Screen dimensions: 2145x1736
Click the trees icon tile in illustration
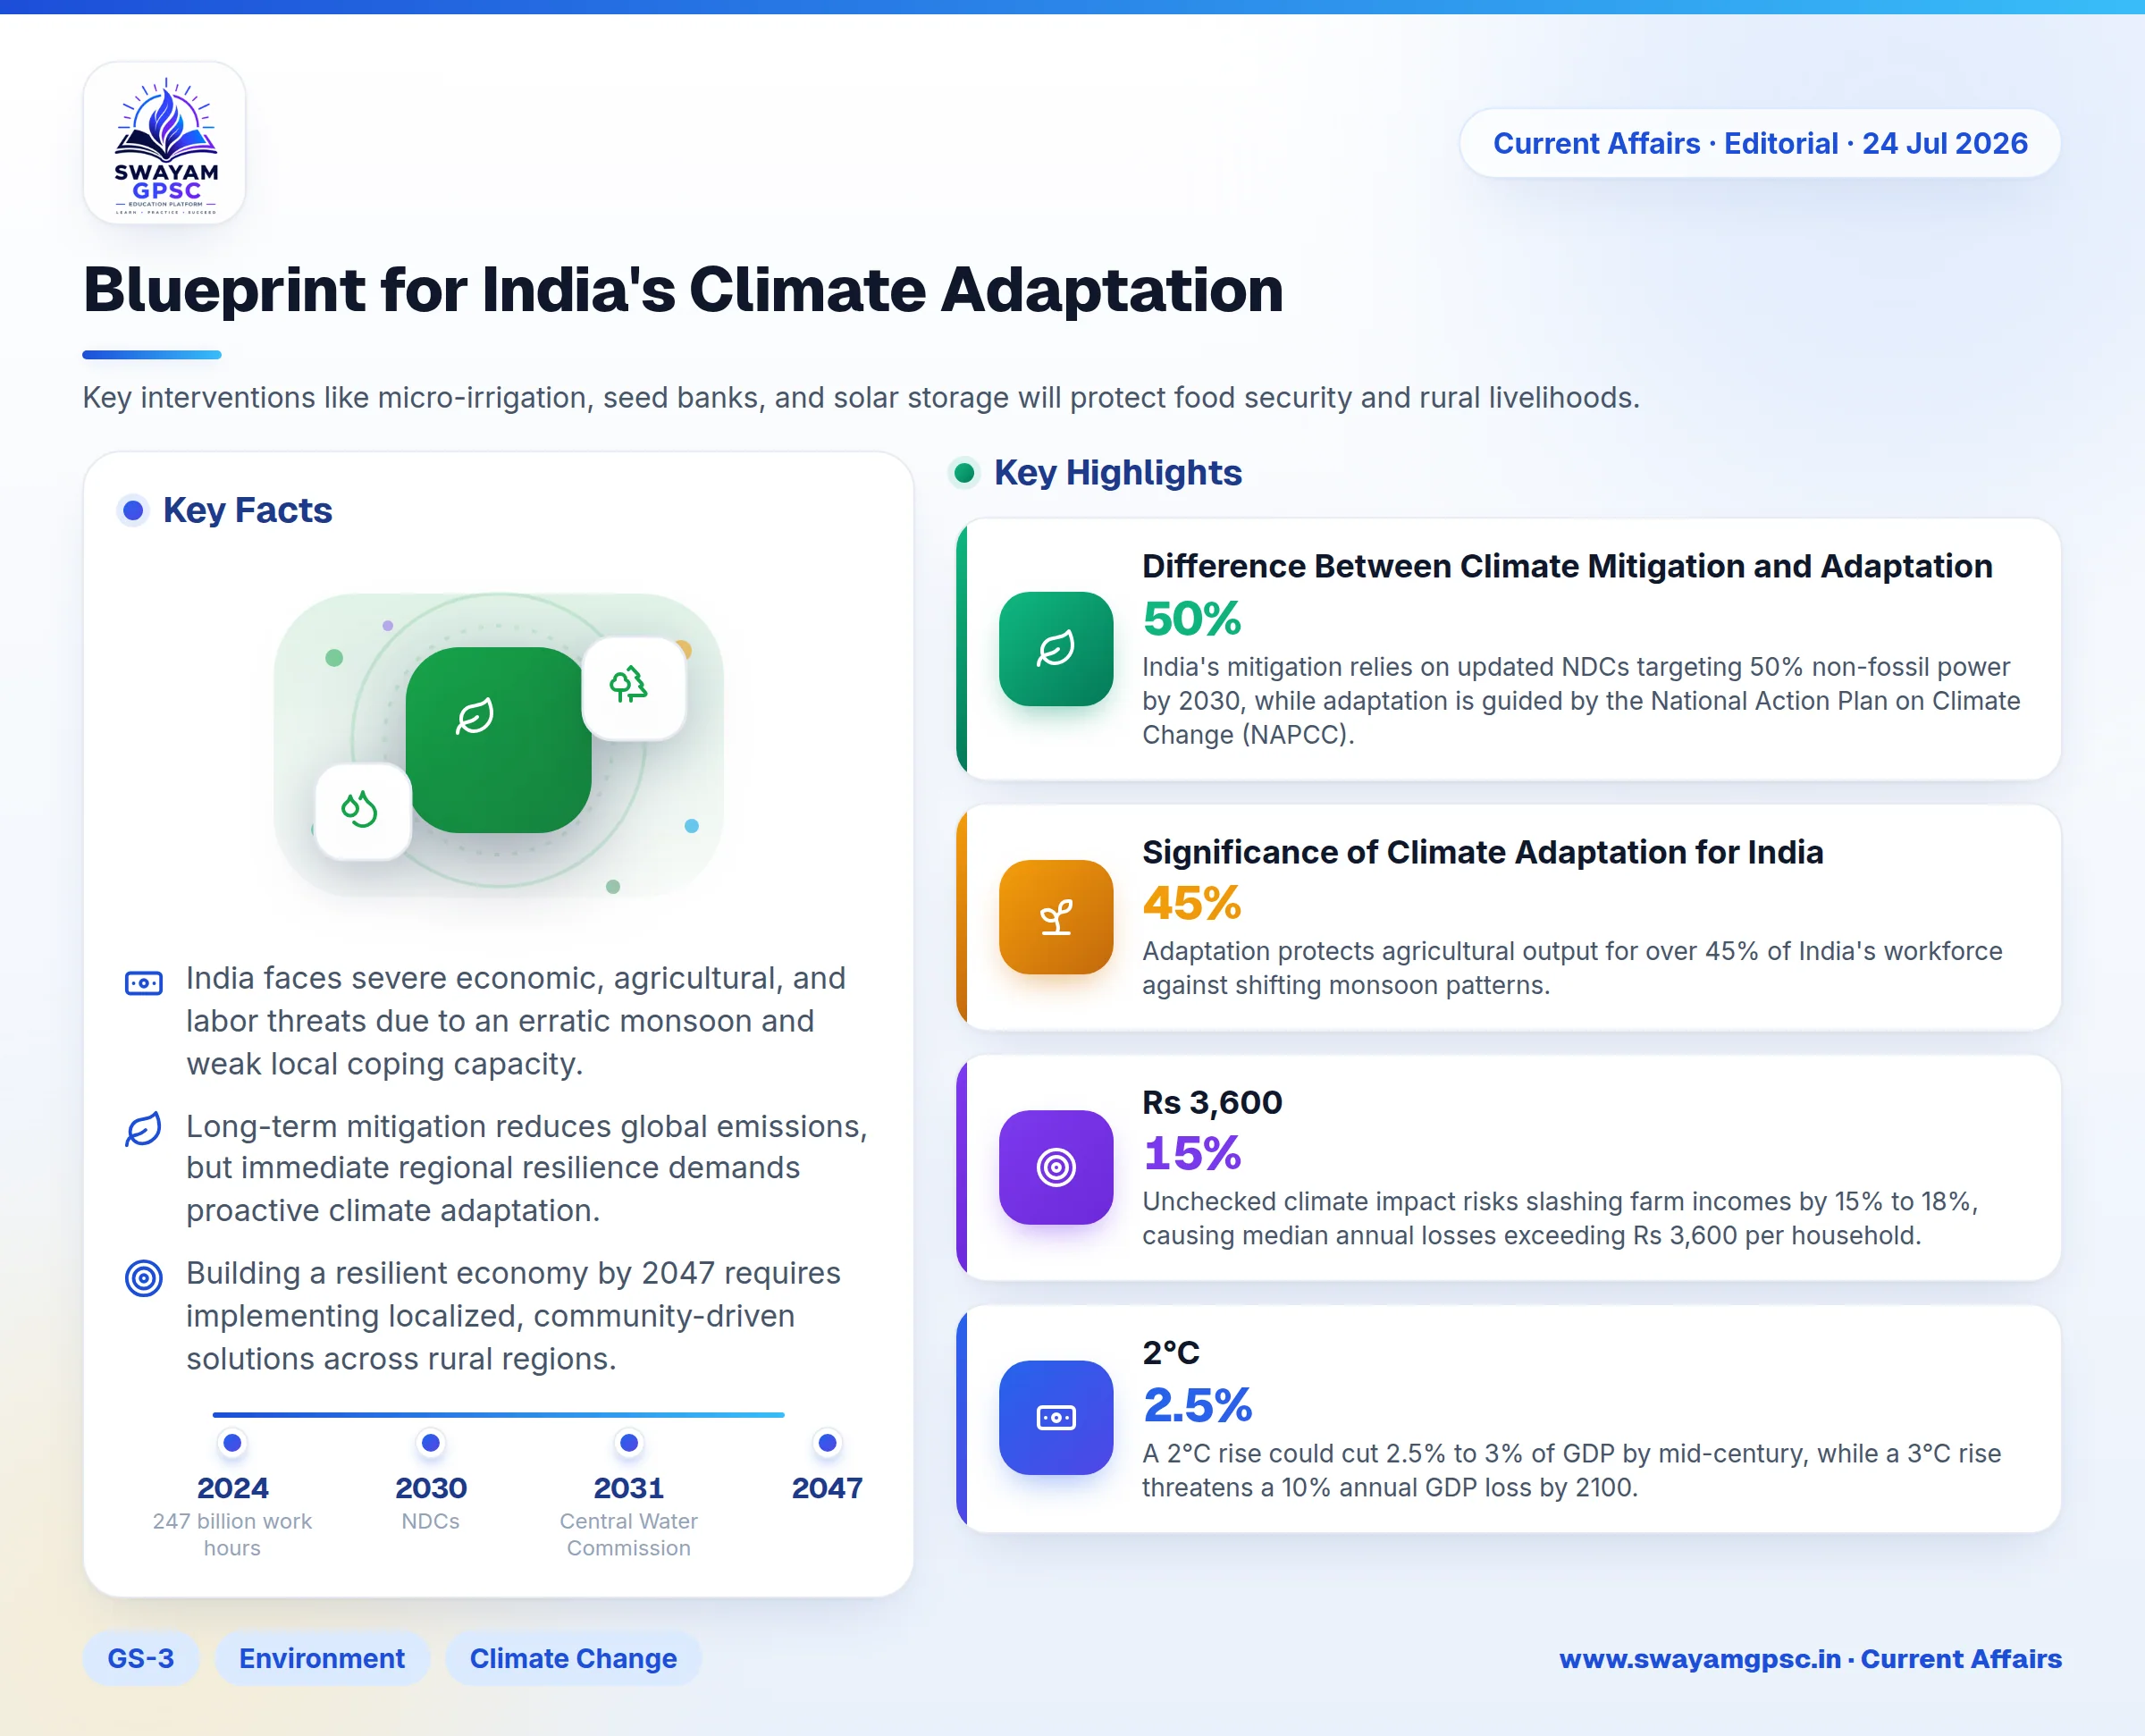pos(633,688)
